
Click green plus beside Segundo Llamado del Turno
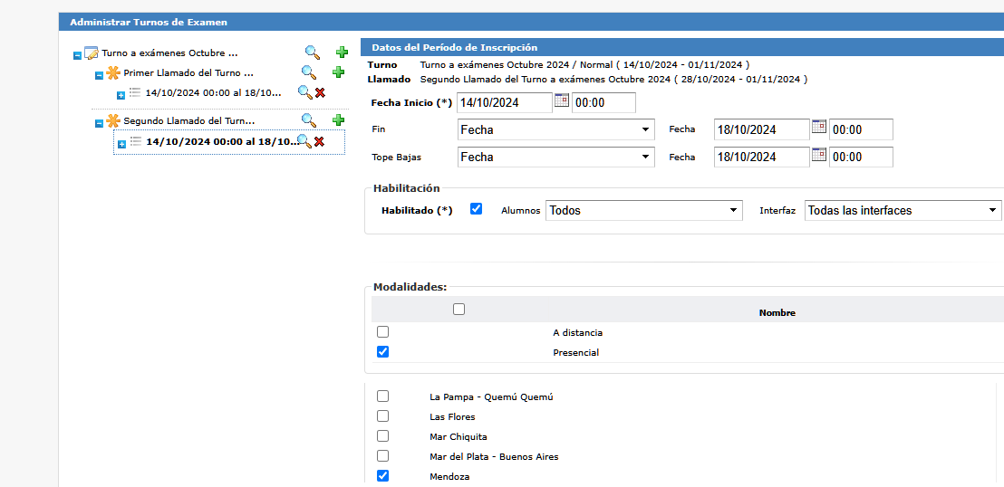339,120
